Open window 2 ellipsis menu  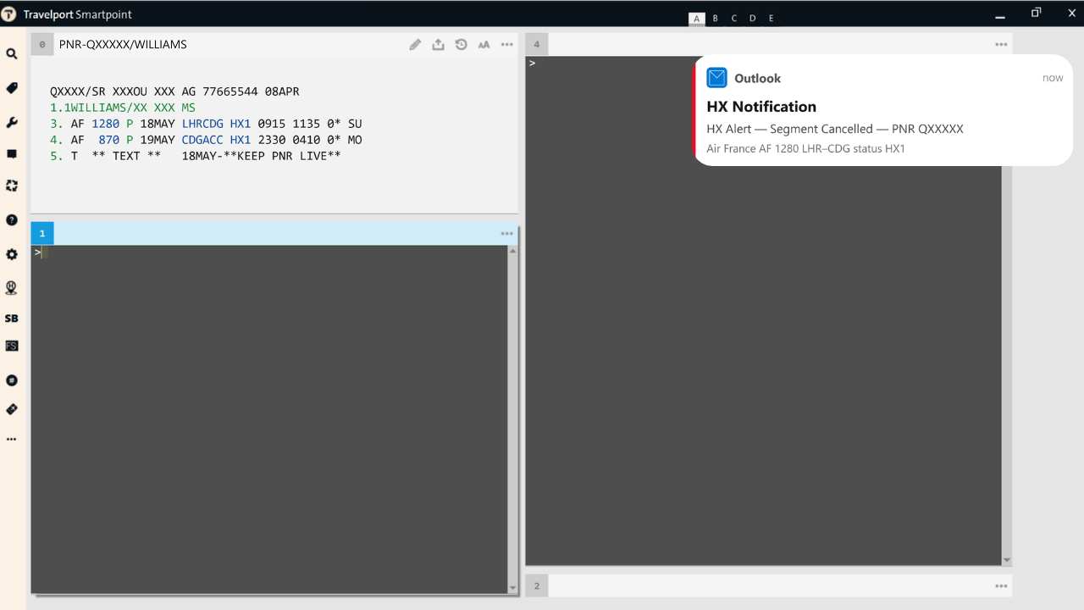coord(1002,586)
